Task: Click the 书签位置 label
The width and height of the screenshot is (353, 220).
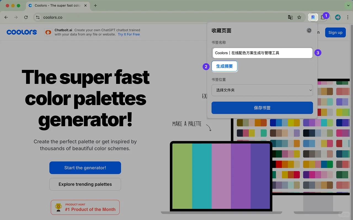Action: pyautogui.click(x=219, y=79)
